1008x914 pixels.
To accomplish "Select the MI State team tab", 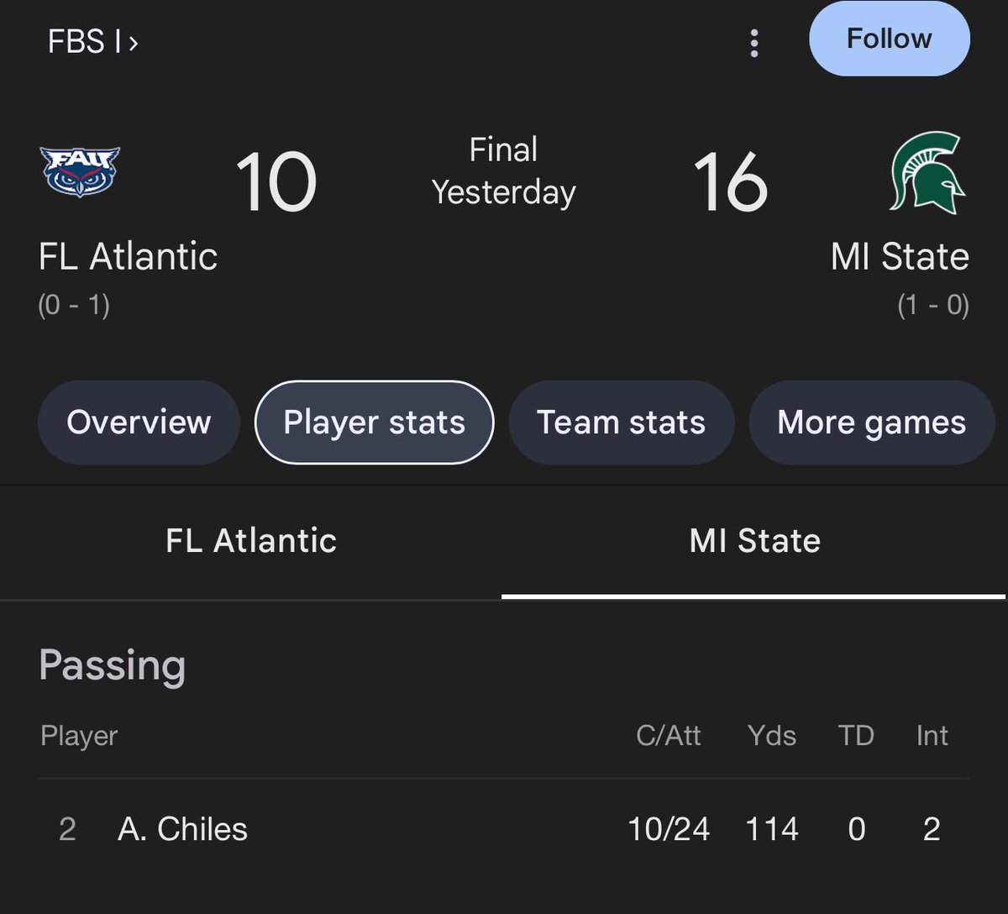I will pos(754,541).
